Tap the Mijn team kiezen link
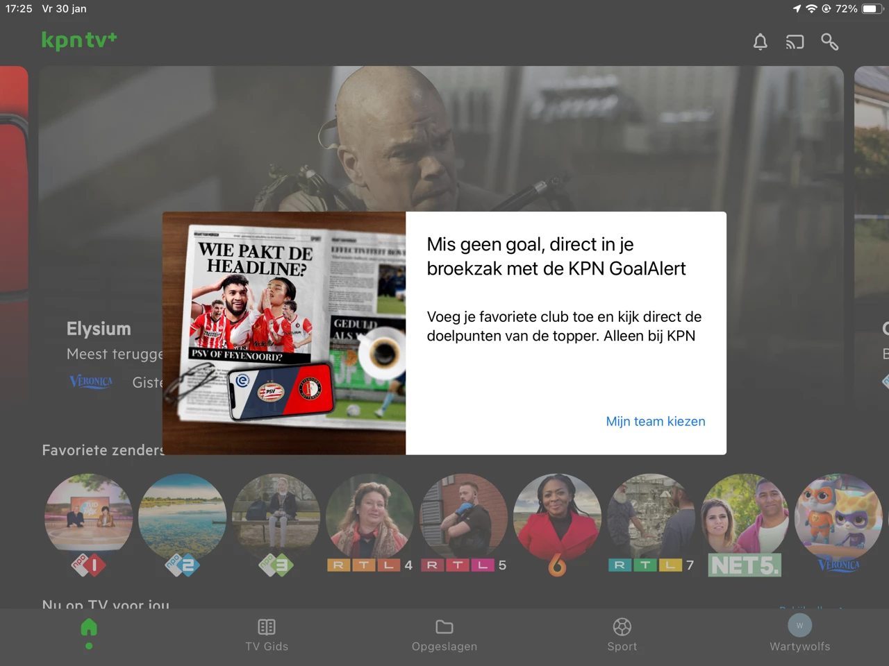The width and height of the screenshot is (889, 666). pos(656,421)
